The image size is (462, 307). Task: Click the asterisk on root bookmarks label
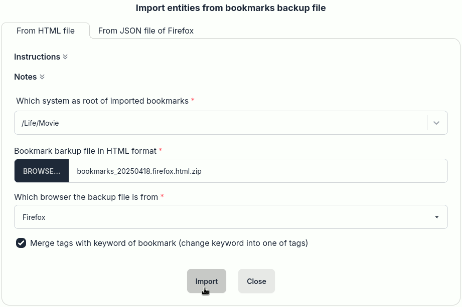[x=192, y=101]
